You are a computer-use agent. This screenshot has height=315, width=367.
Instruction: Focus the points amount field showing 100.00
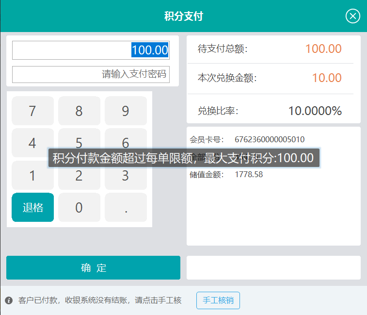[91, 50]
